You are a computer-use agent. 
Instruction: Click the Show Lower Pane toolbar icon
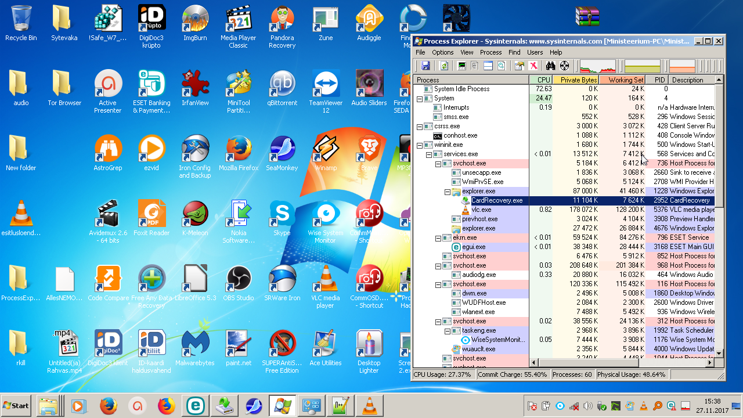coord(488,66)
